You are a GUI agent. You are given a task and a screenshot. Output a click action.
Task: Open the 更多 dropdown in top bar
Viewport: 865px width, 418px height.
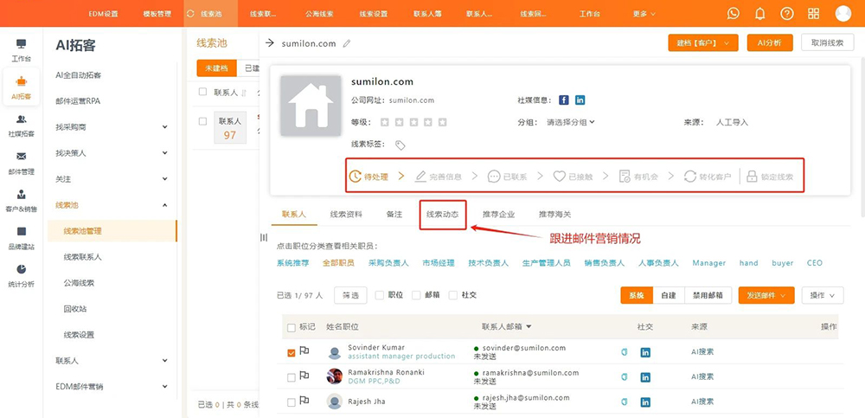[x=644, y=13]
